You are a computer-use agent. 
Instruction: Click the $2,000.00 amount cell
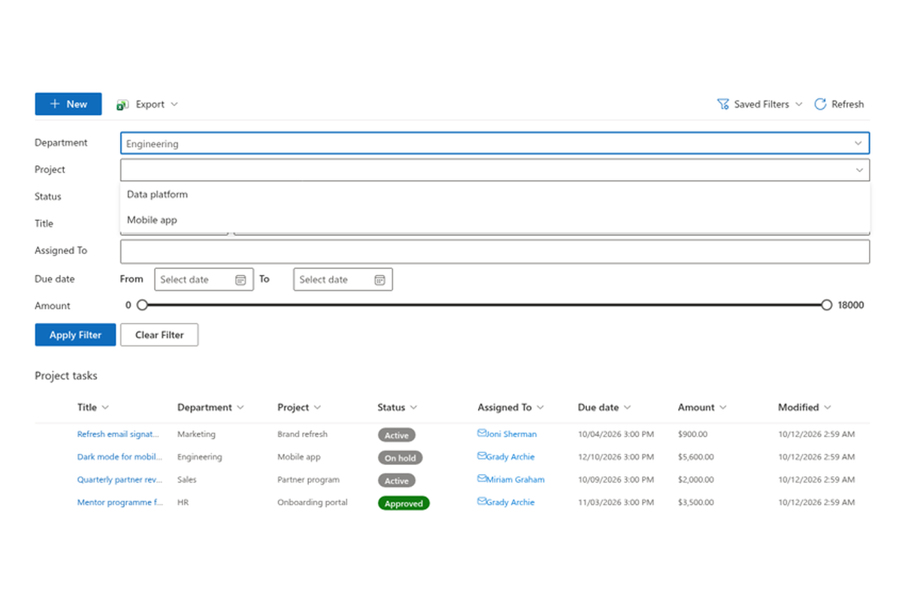(x=696, y=479)
